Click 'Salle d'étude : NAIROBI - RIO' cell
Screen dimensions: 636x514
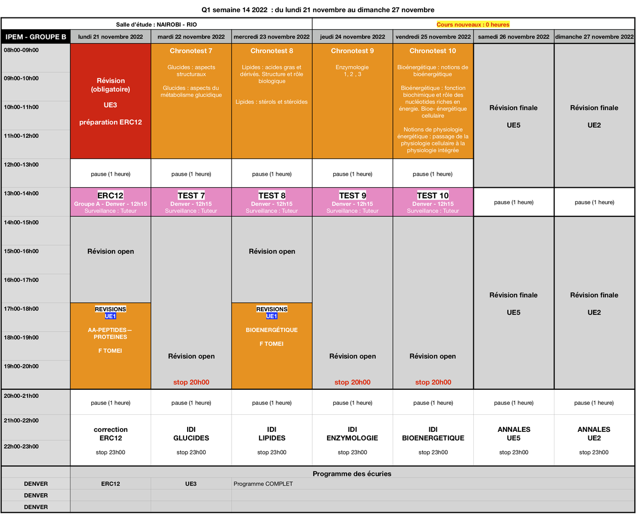(x=157, y=24)
